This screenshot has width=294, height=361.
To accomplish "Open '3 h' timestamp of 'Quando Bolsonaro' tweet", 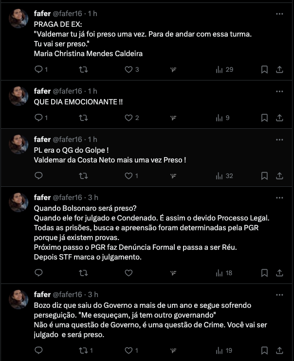I will pos(93,198).
